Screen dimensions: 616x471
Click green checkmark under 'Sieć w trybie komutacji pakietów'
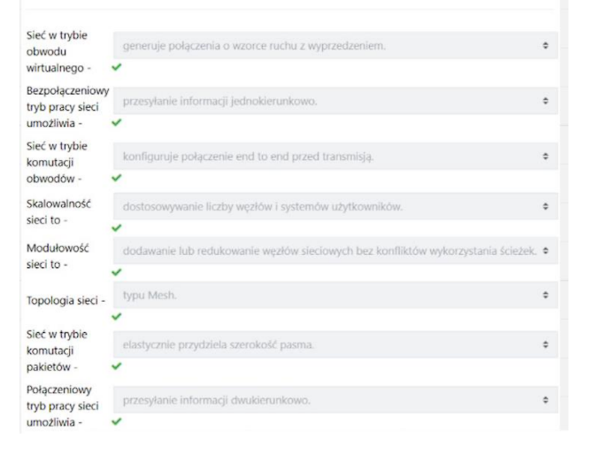[x=116, y=364]
